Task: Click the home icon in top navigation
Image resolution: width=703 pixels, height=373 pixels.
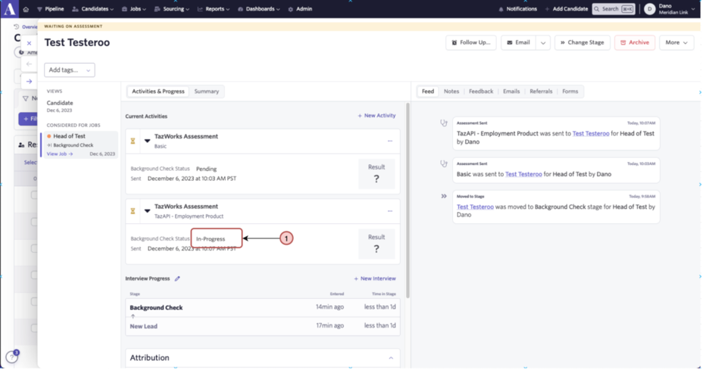Action: pyautogui.click(x=26, y=9)
